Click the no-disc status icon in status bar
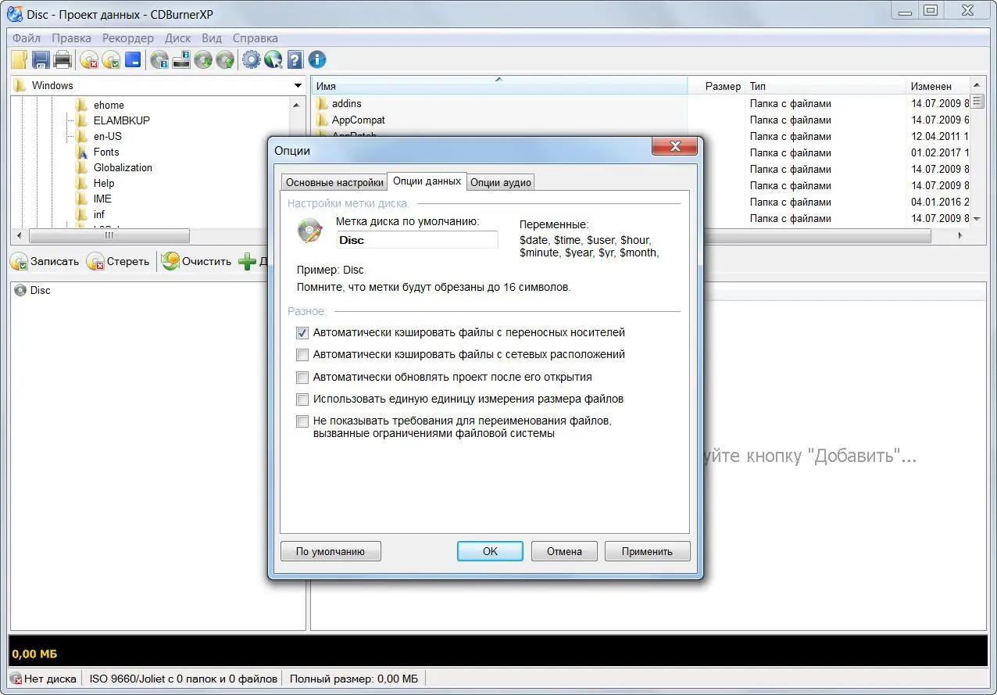The height and width of the screenshot is (695, 997). [16, 679]
